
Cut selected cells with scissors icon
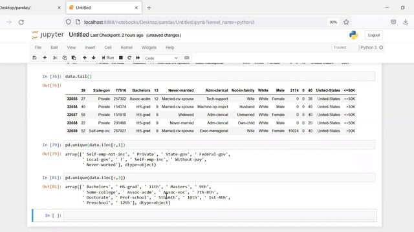[x=55, y=58]
